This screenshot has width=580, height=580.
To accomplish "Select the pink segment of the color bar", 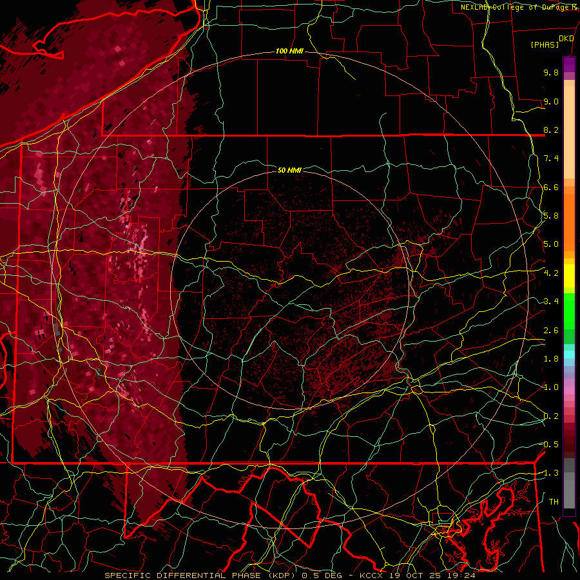I will 569,391.
